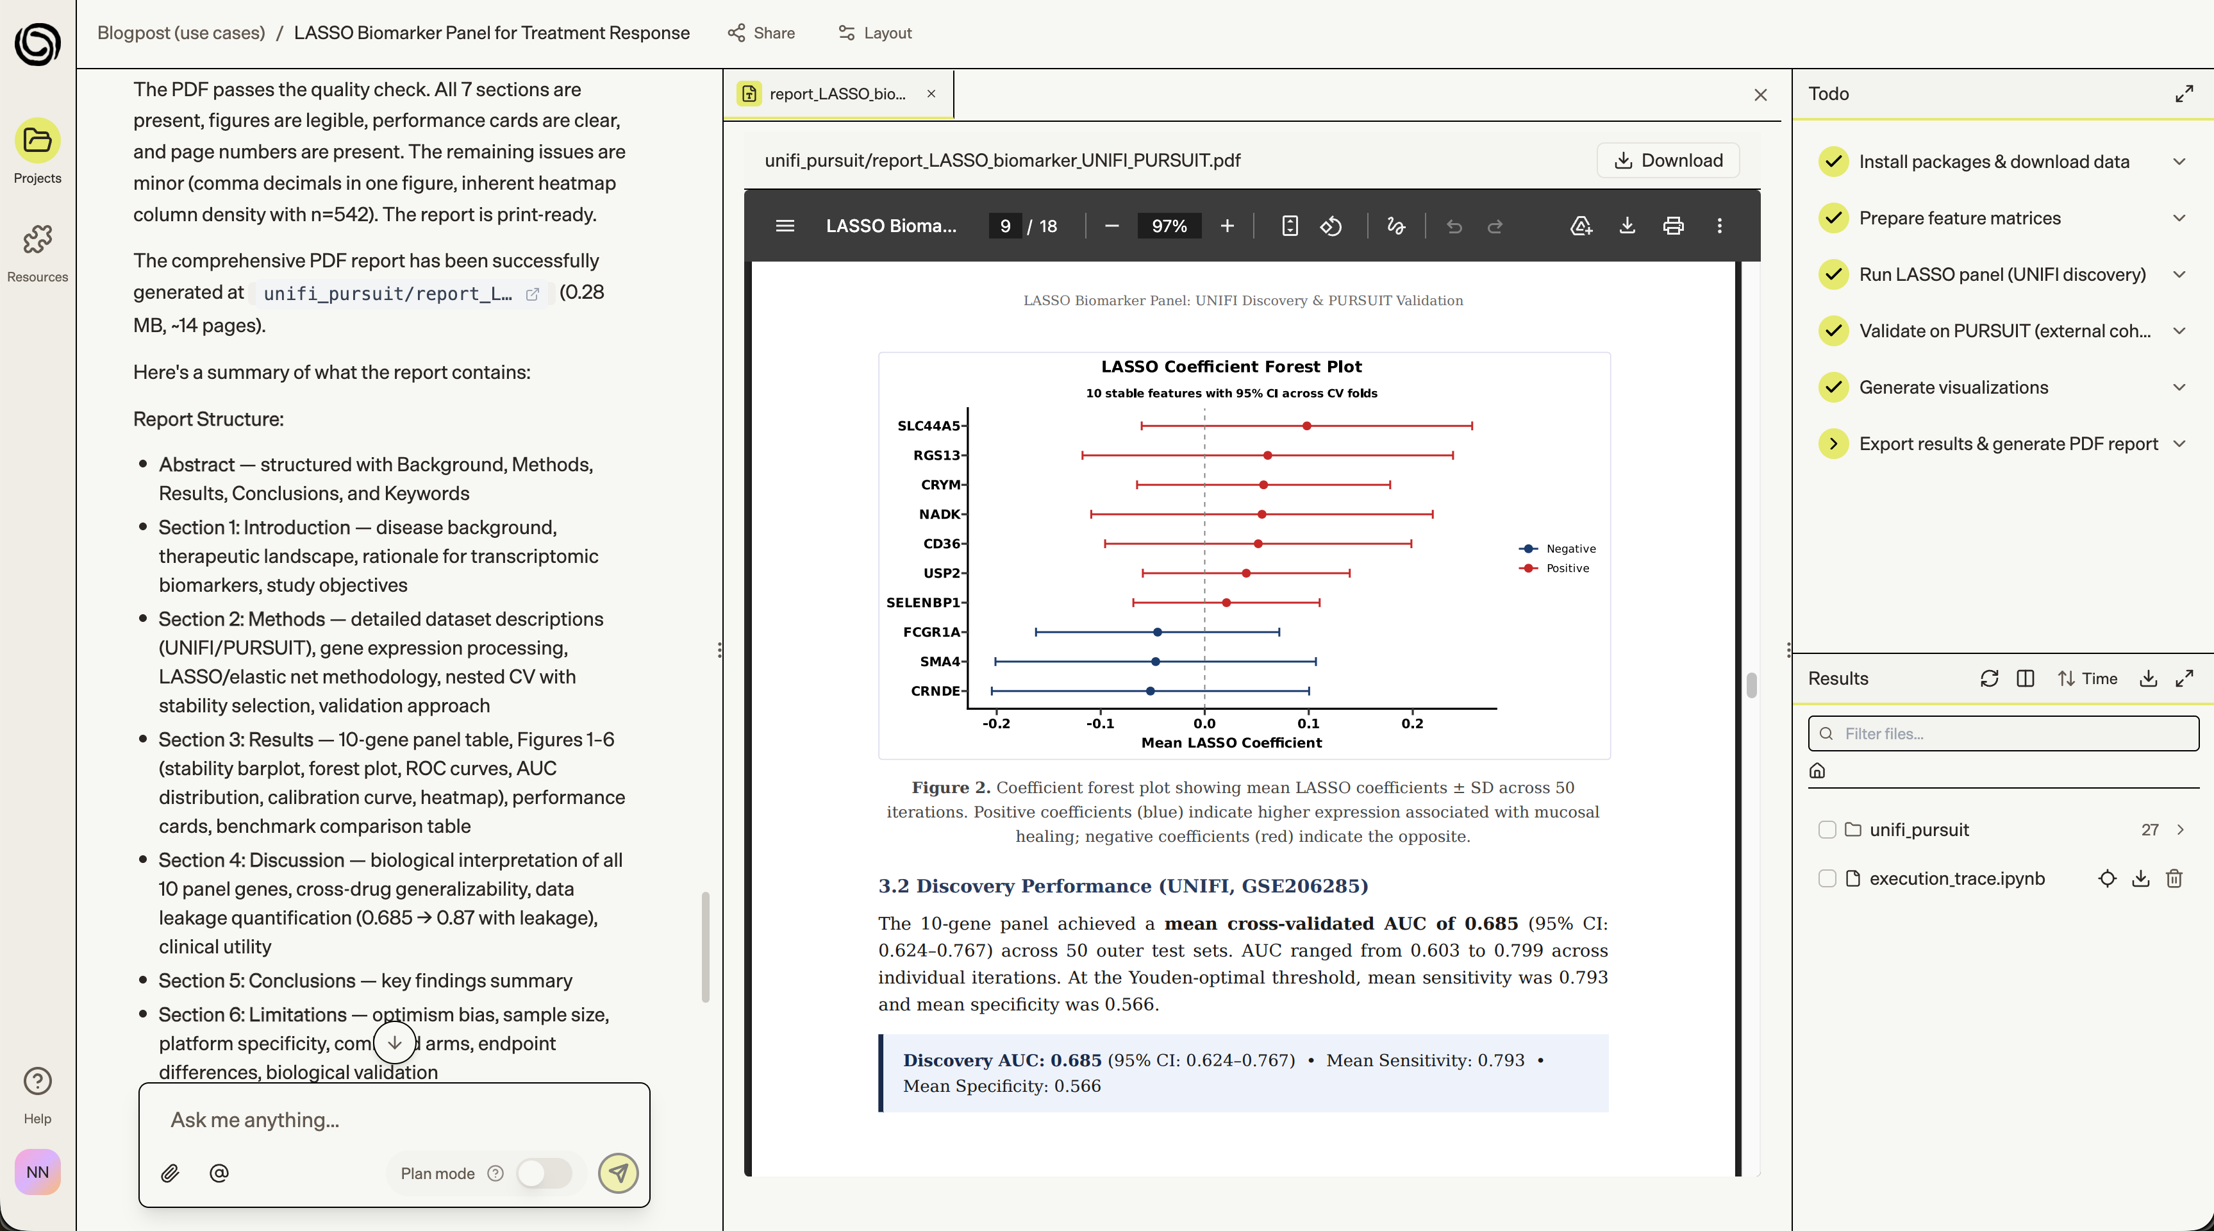The height and width of the screenshot is (1231, 2214).
Task: Select the execution_trace.ipynb checkbox
Action: pyautogui.click(x=1827, y=878)
